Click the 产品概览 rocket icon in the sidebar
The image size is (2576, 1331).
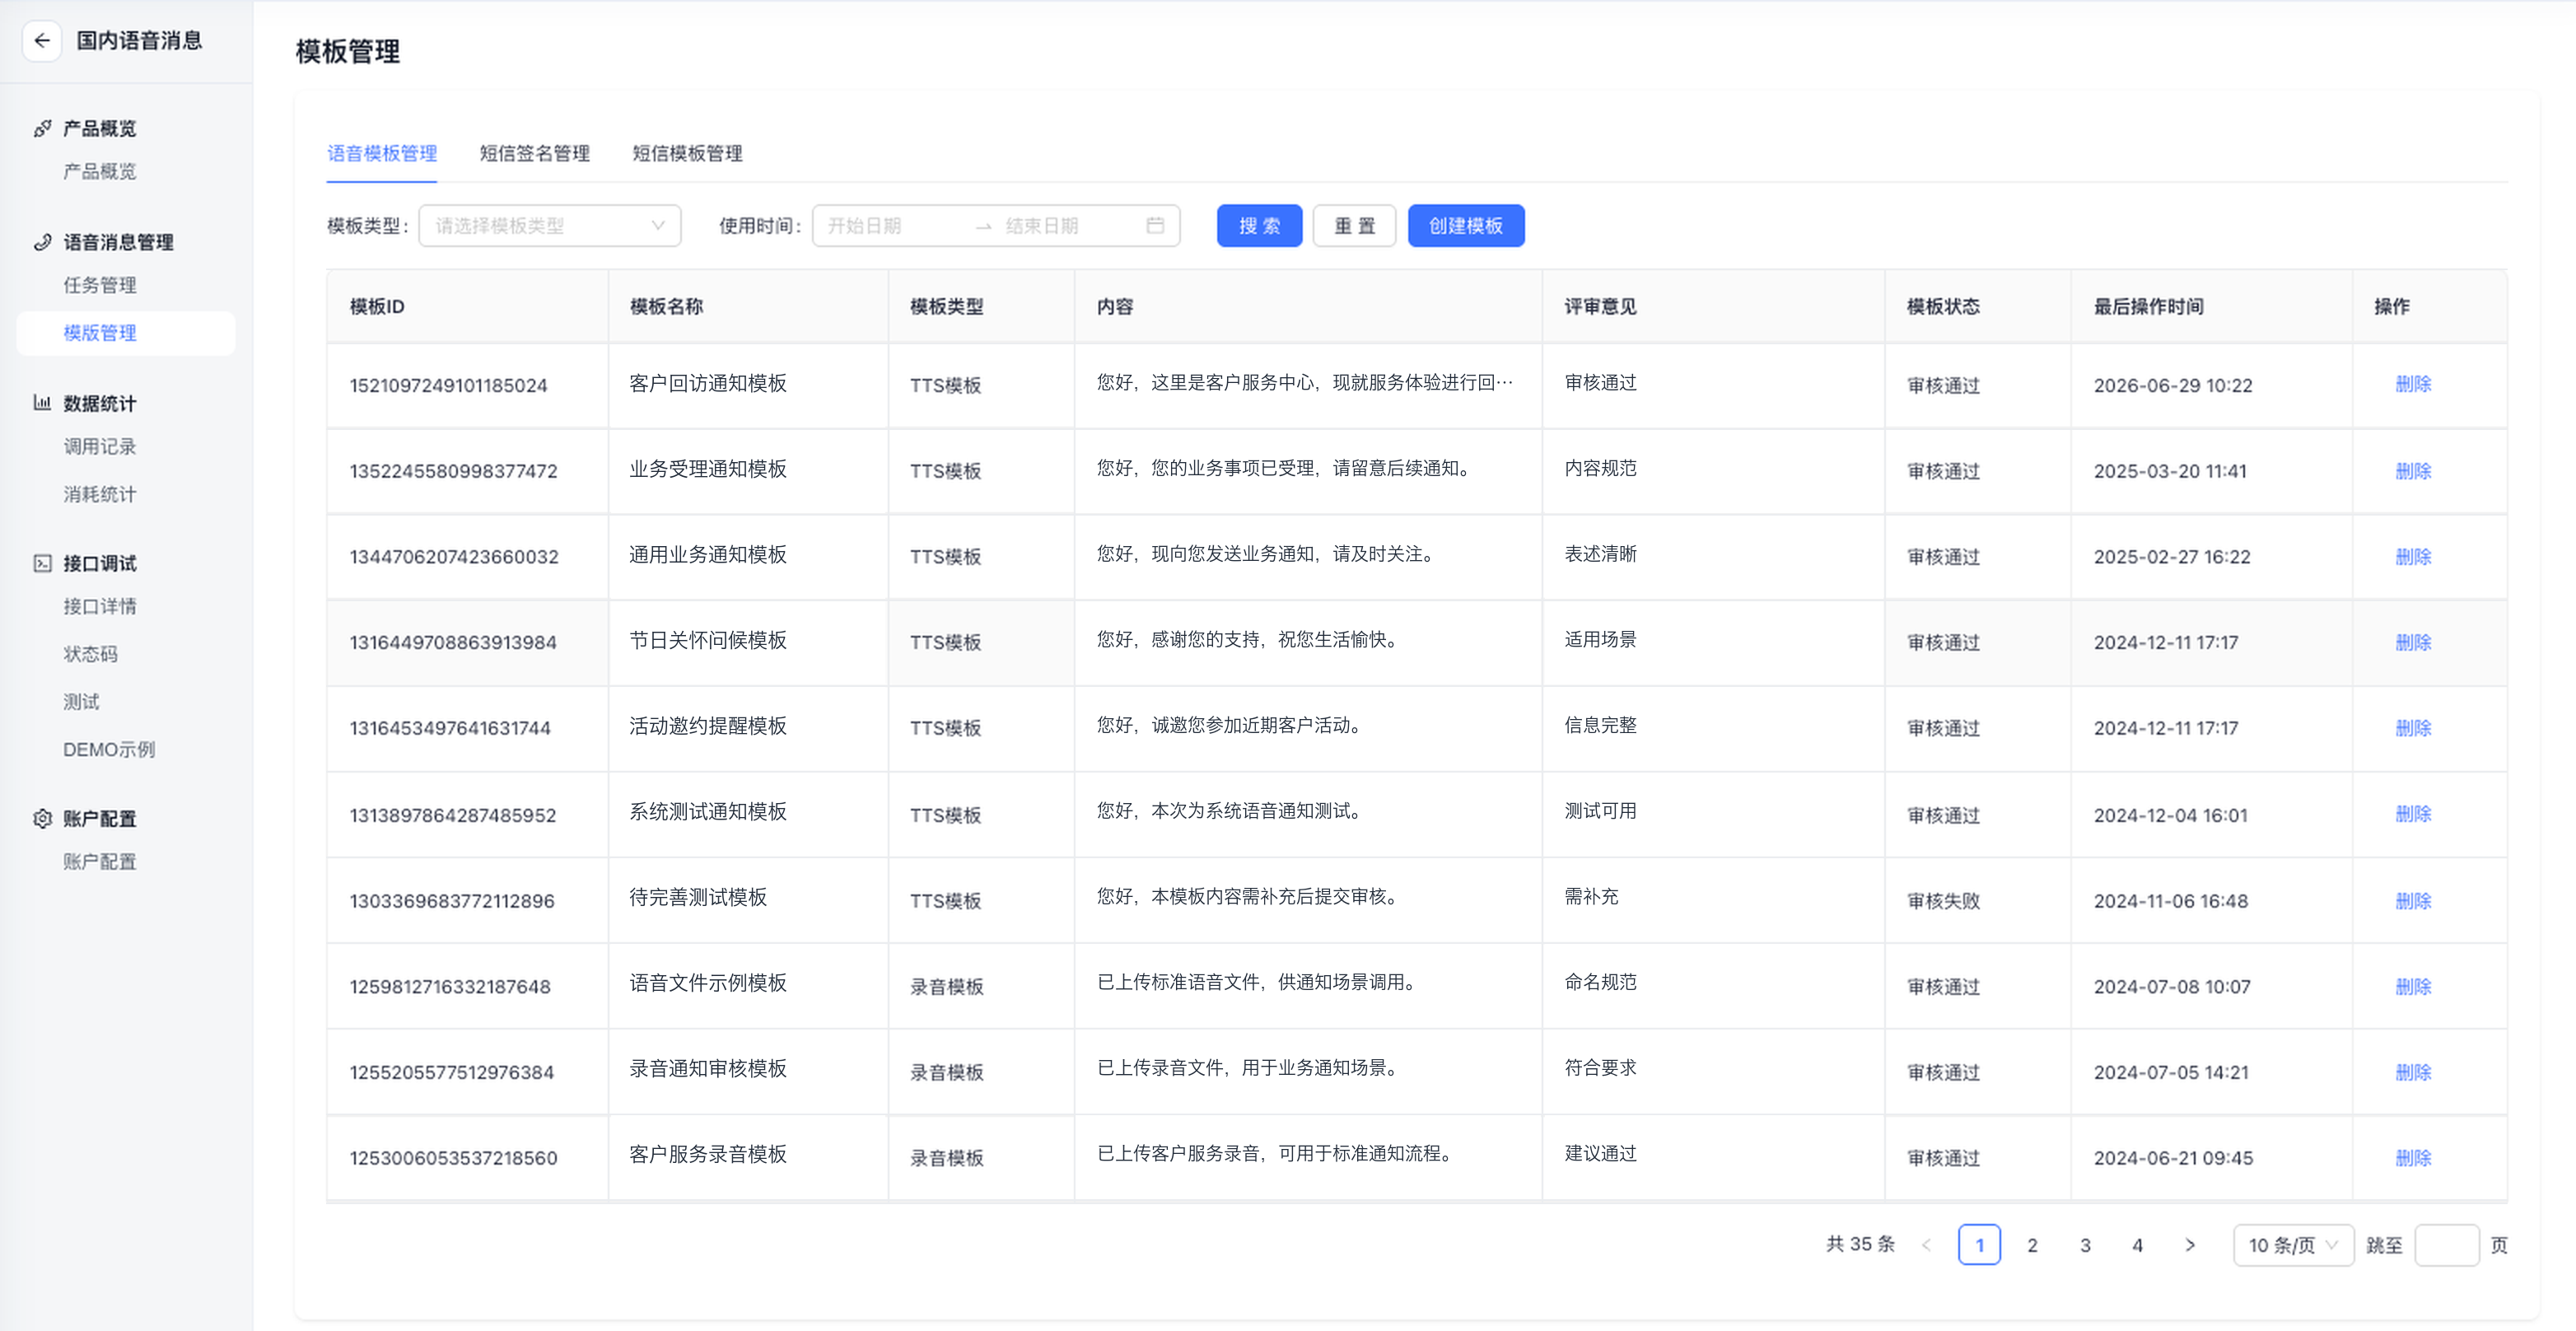42,128
